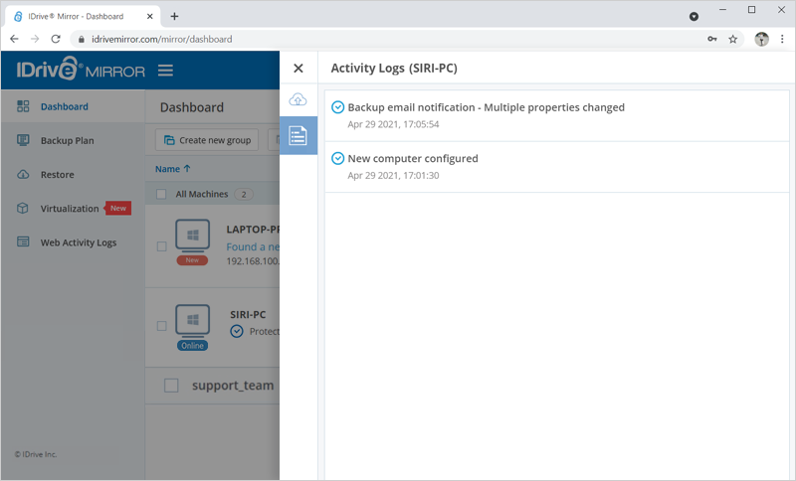
Task: Click the New computer configured log entry
Action: point(557,167)
